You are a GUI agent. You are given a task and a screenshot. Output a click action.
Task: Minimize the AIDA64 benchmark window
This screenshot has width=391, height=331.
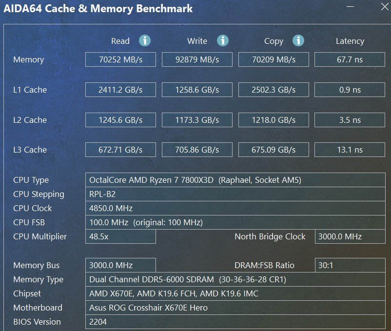[351, 7]
